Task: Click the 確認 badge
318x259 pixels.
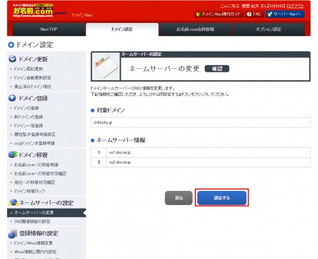Action: click(217, 69)
